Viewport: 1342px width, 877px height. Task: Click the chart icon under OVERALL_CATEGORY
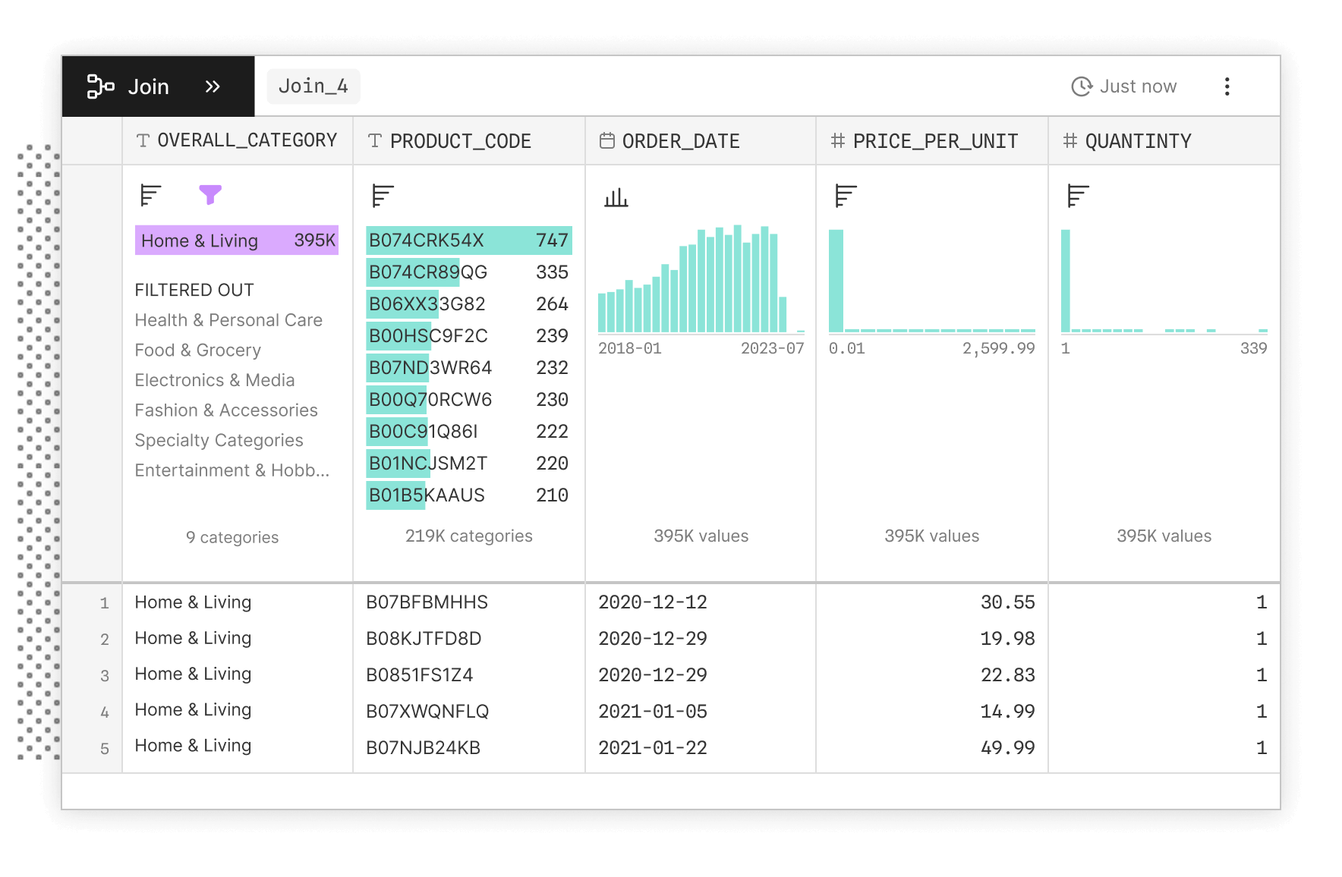pos(150,195)
